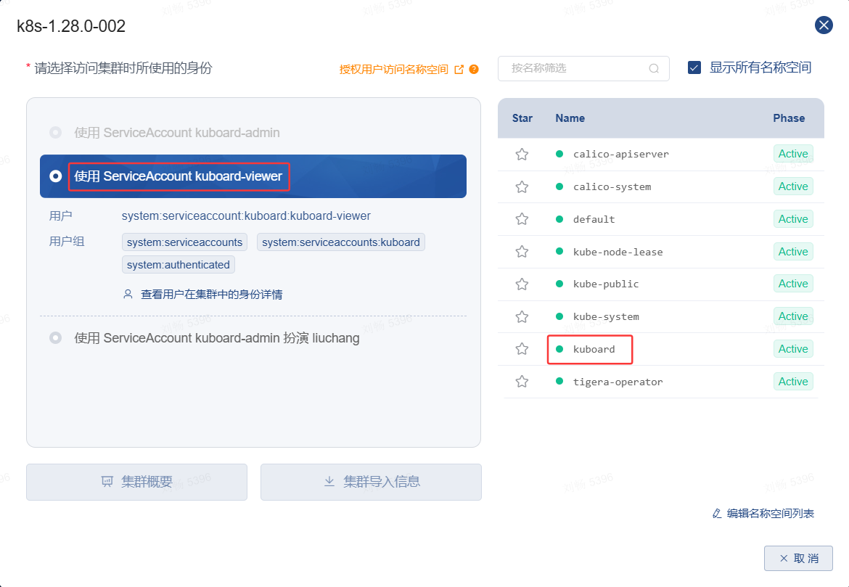Open the calico-system namespace
The height and width of the screenshot is (587, 849).
point(612,186)
